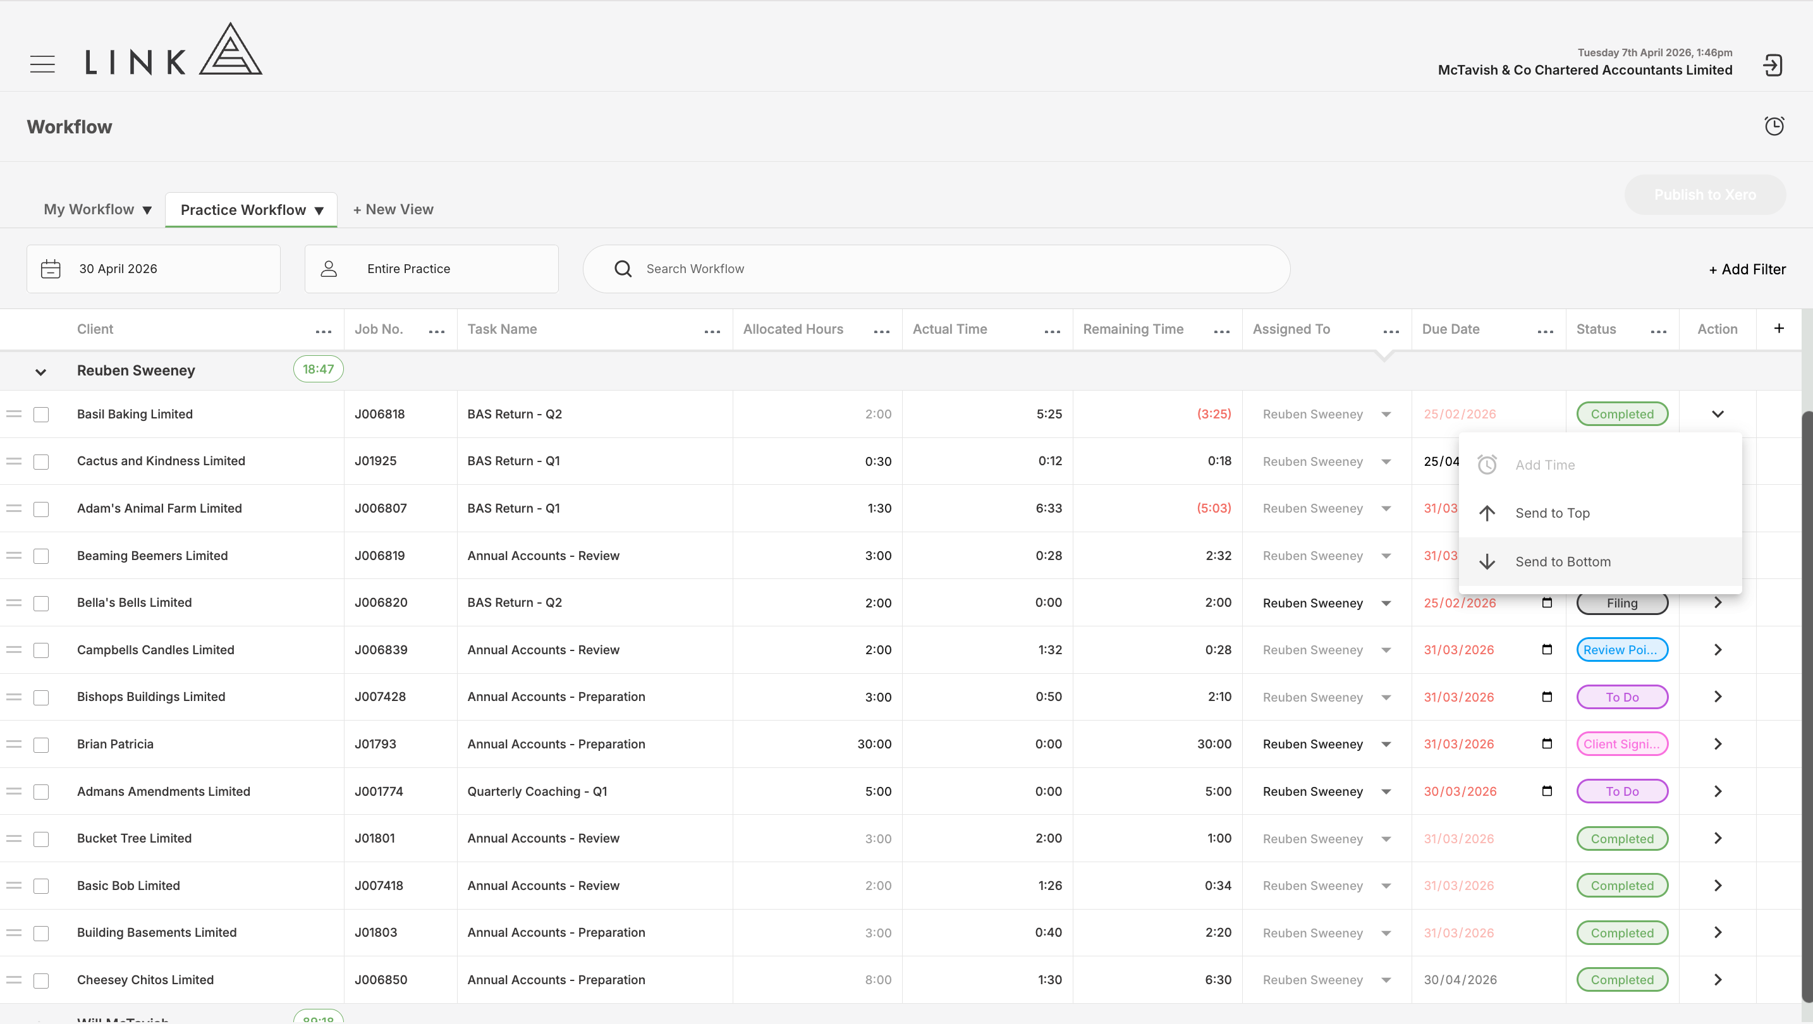
Task: Click + Add Filter
Action: pos(1747,269)
